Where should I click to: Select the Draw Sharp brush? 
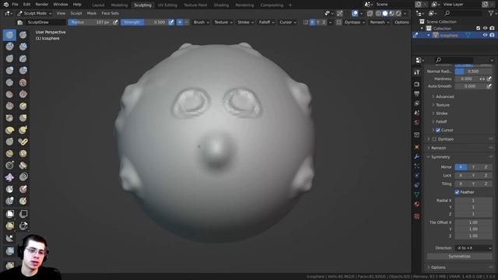click(23, 35)
